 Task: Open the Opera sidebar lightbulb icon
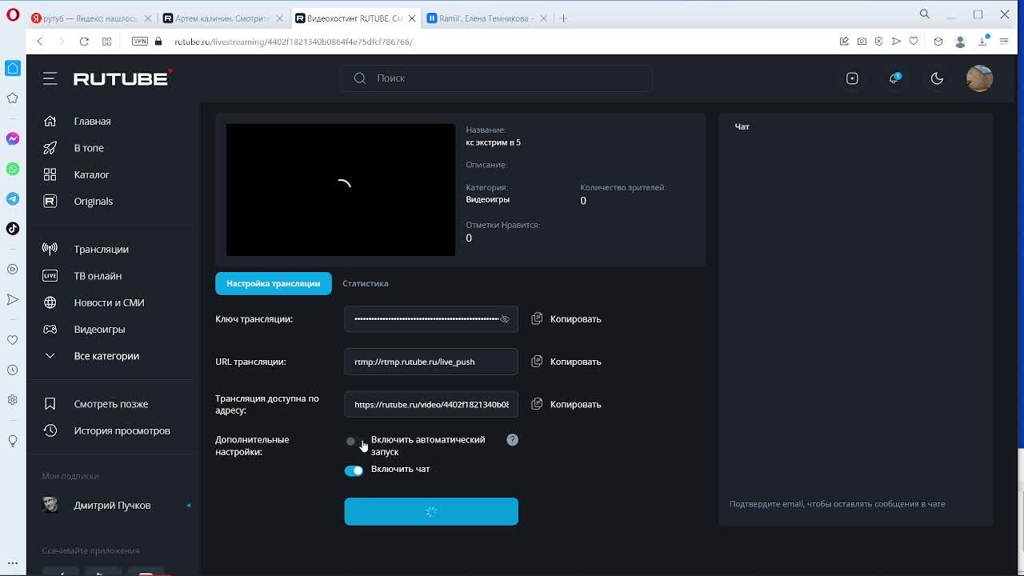coord(13,441)
